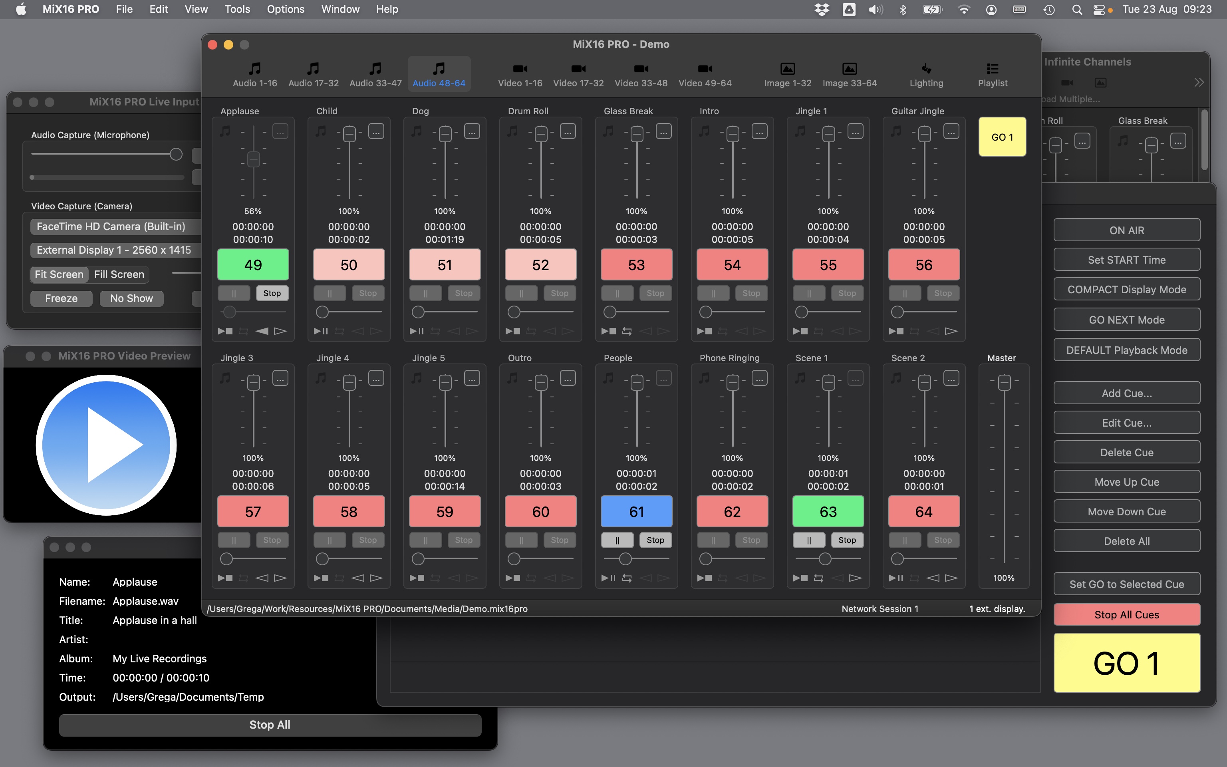Click the music note icon on Applause channel
Viewport: 1227px width, 767px height.
click(225, 131)
